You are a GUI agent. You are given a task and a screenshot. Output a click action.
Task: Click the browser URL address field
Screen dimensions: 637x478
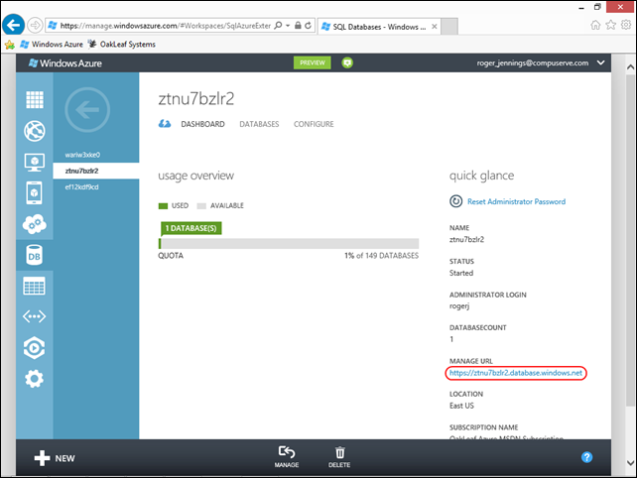tap(166, 26)
